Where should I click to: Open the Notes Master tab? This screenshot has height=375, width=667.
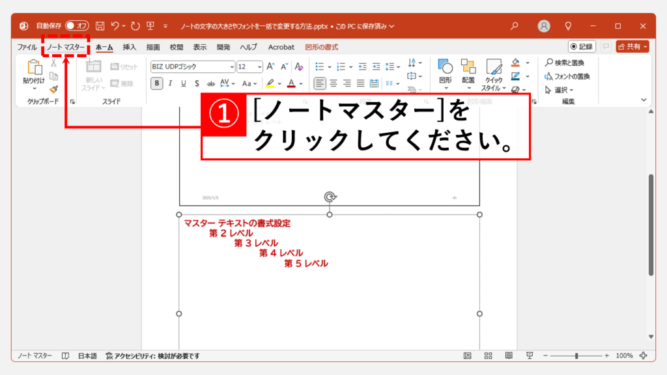coord(65,47)
